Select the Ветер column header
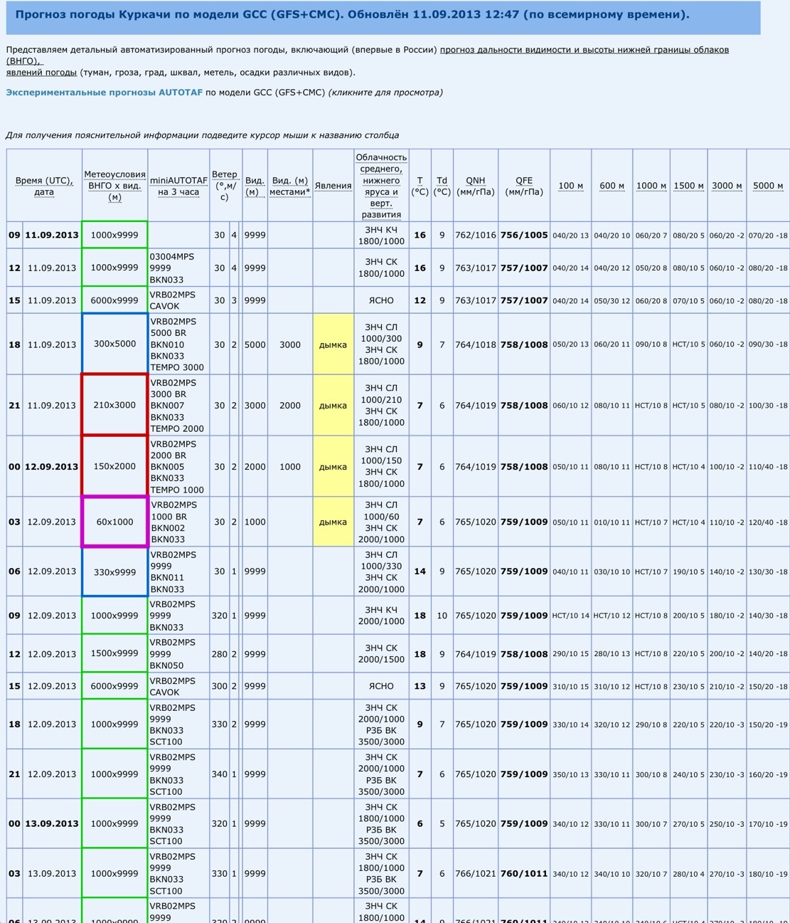Screen dimensions: 790x923 [224, 185]
